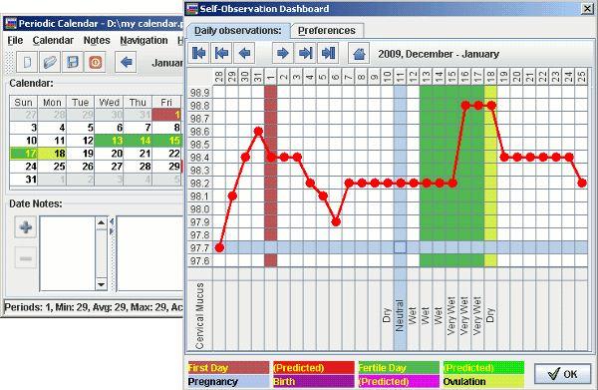Click the orange power icon in toolbar

96,62
